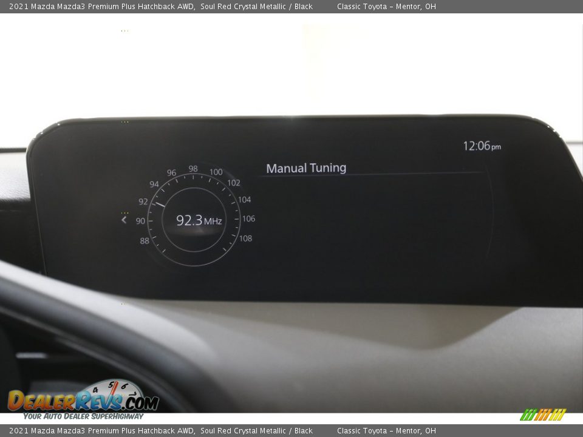Tap the back chevron left of the dial
The width and height of the screenshot is (583, 437).
(124, 220)
